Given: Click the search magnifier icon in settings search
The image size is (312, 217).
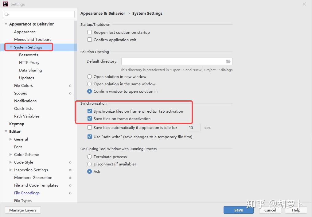Looking at the screenshot, I should pyautogui.click(x=7, y=14).
